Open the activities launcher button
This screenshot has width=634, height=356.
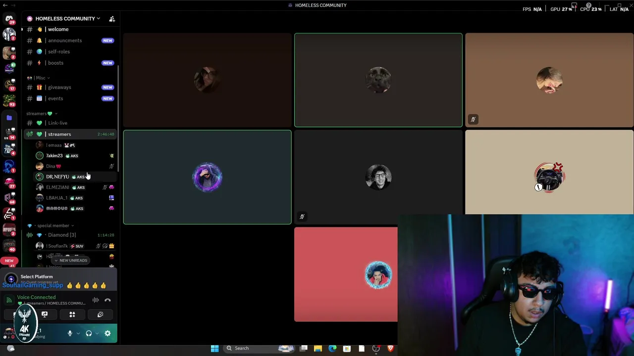(72, 314)
